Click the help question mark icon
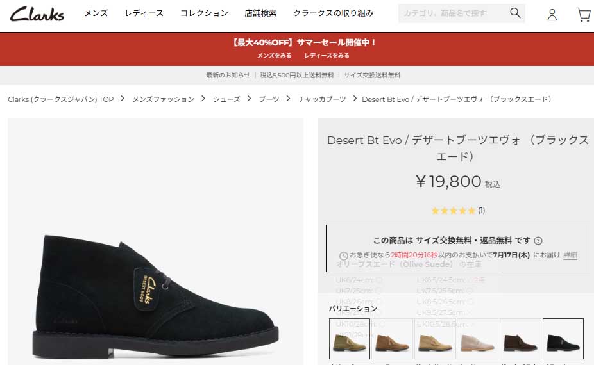The image size is (594, 365). point(538,241)
